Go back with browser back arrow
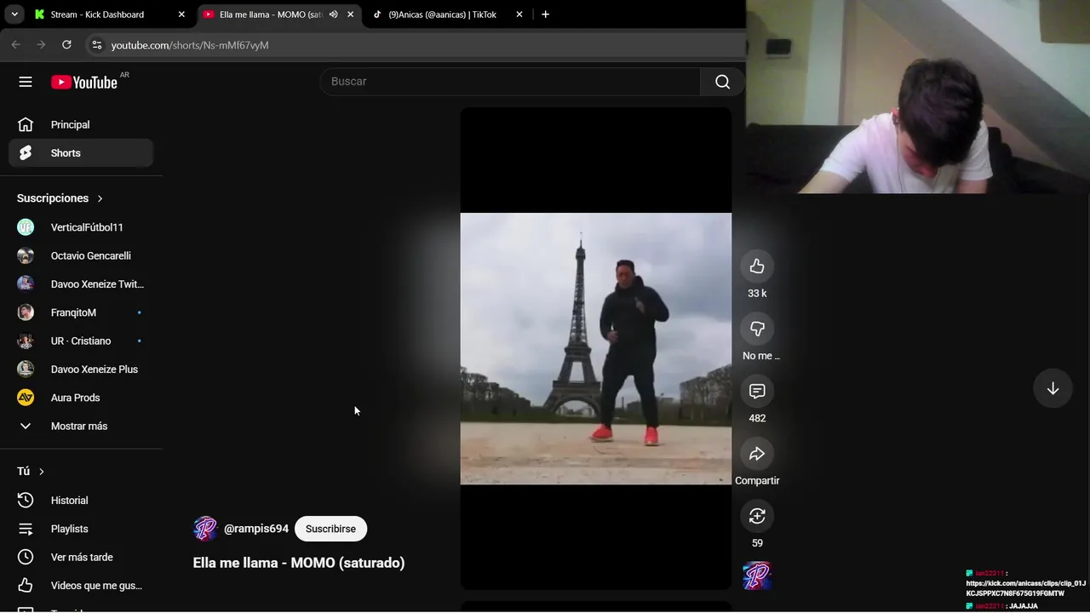The width and height of the screenshot is (1090, 613). click(x=15, y=45)
